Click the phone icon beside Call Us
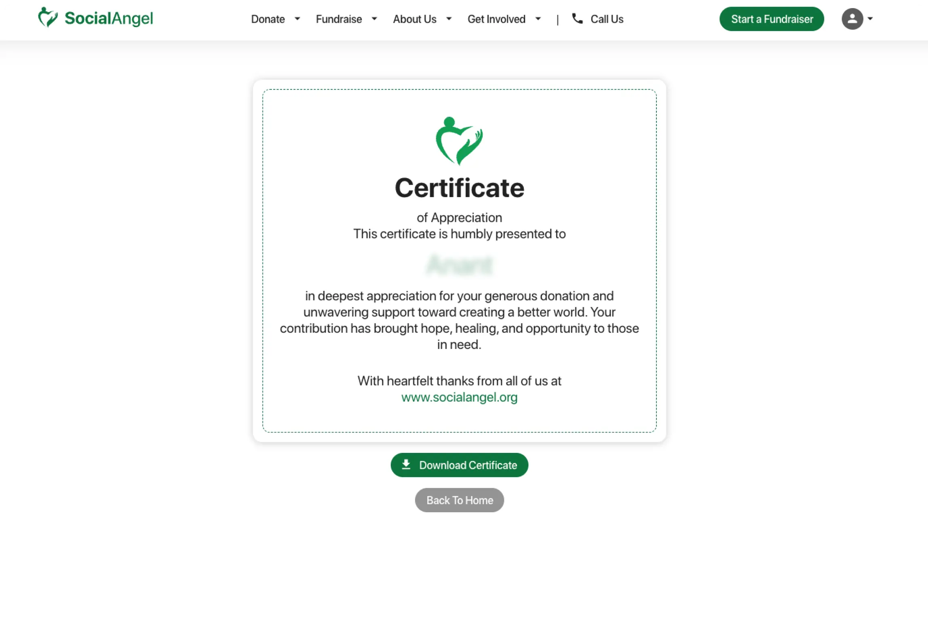This screenshot has width=928, height=627. tap(577, 19)
